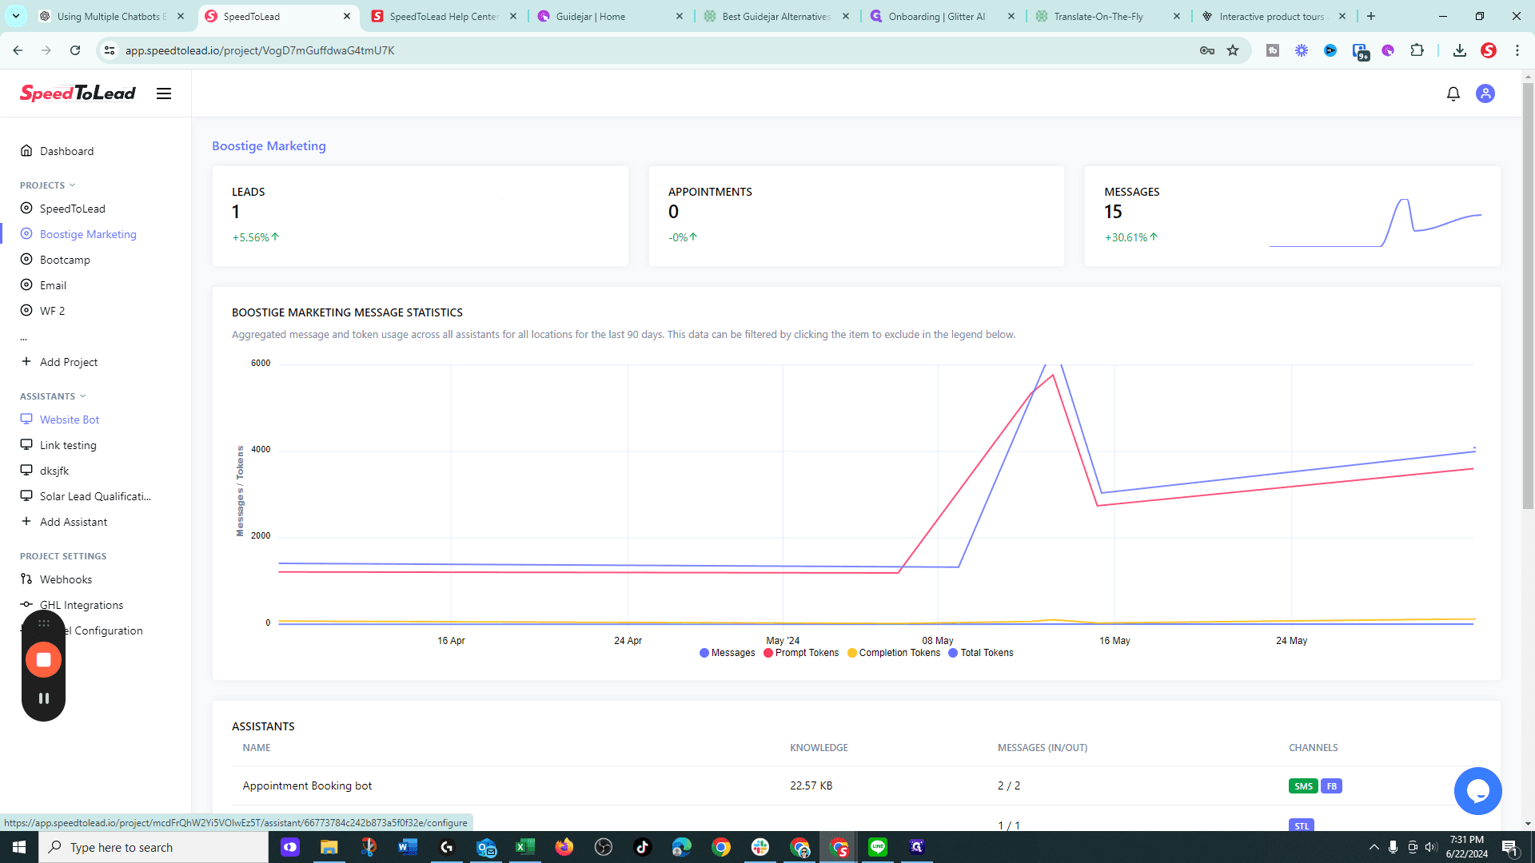Open Microsoft Word from taskbar
Viewport: 1535px width, 863px height.
pos(407,847)
